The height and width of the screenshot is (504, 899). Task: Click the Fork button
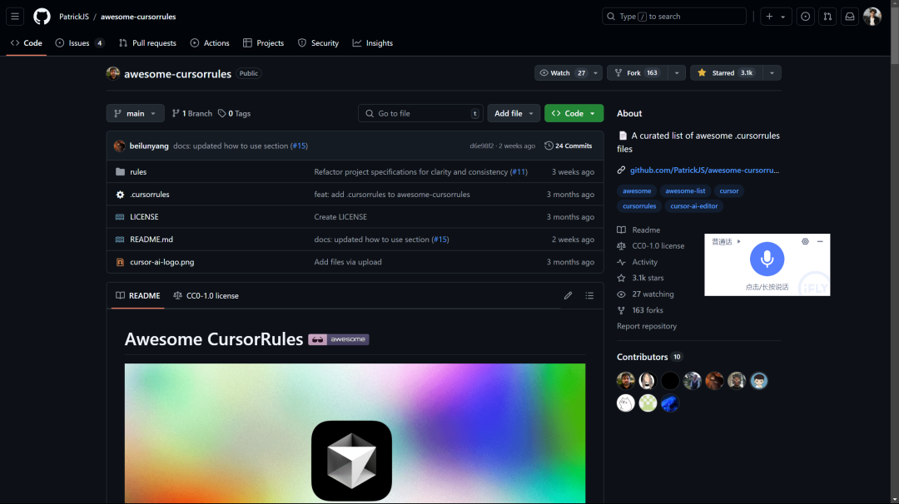pyautogui.click(x=637, y=72)
